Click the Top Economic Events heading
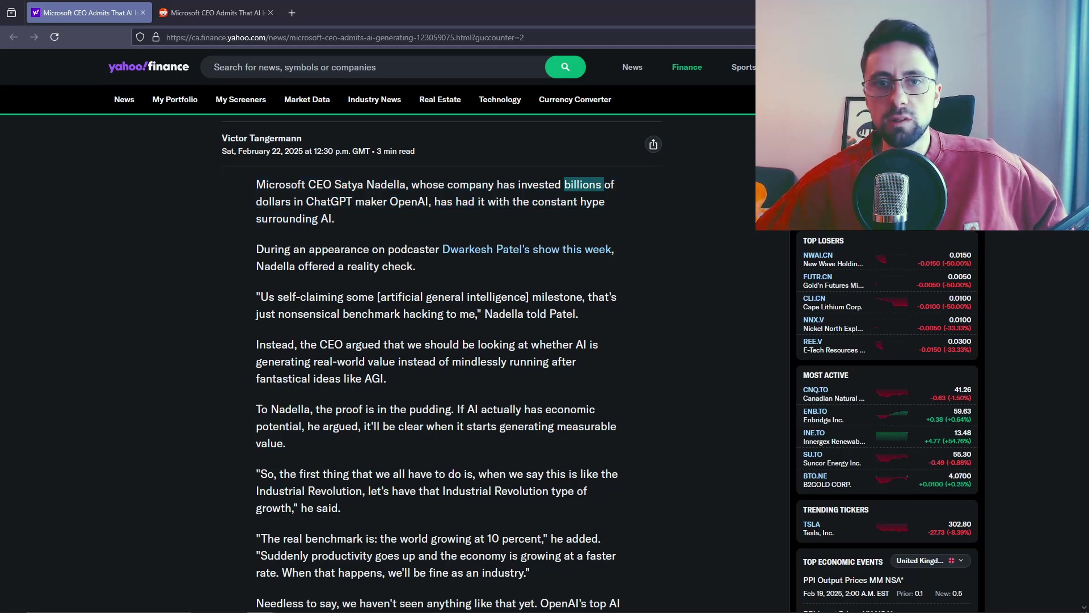1089x613 pixels. point(842,562)
